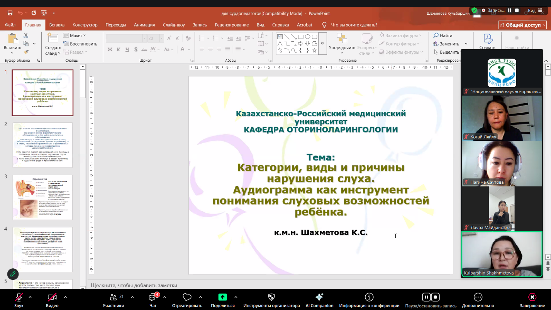Select slide 3 thumbnail Строение уха
Image resolution: width=551 pixels, height=310 pixels.
(x=42, y=197)
